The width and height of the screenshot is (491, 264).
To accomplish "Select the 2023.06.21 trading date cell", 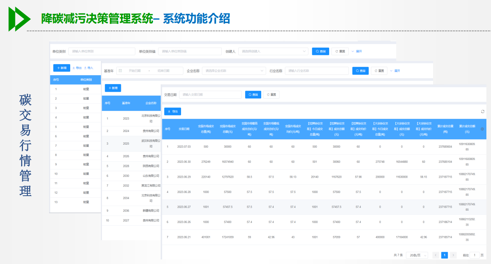I will pyautogui.click(x=184, y=237).
